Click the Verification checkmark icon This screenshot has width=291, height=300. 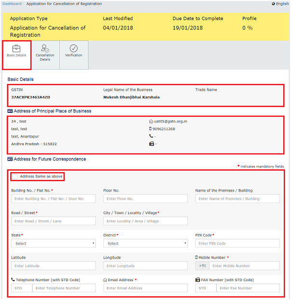74,48
